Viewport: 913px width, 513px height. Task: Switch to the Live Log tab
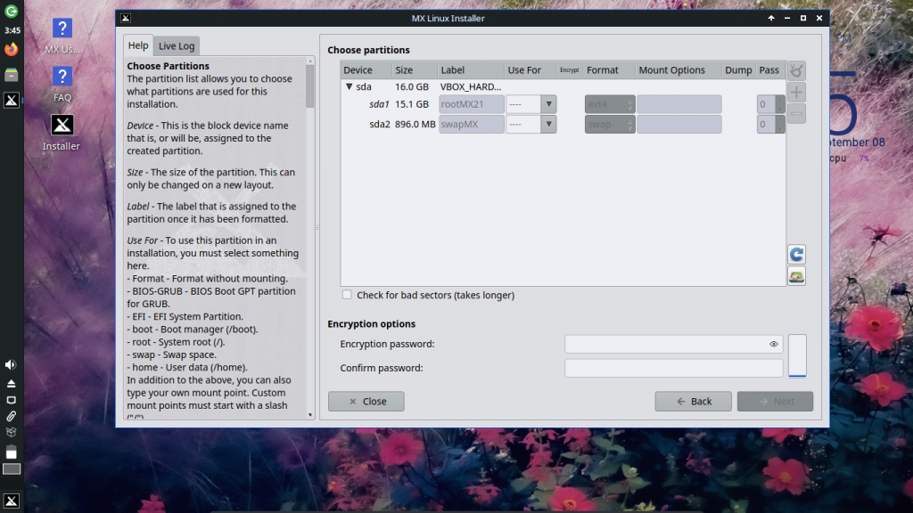[177, 46]
